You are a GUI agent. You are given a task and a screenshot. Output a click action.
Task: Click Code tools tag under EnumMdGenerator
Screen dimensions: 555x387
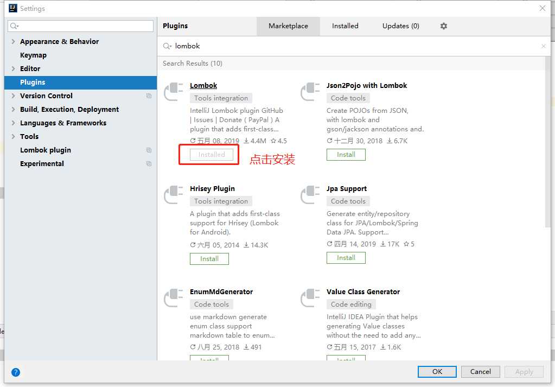(211, 304)
